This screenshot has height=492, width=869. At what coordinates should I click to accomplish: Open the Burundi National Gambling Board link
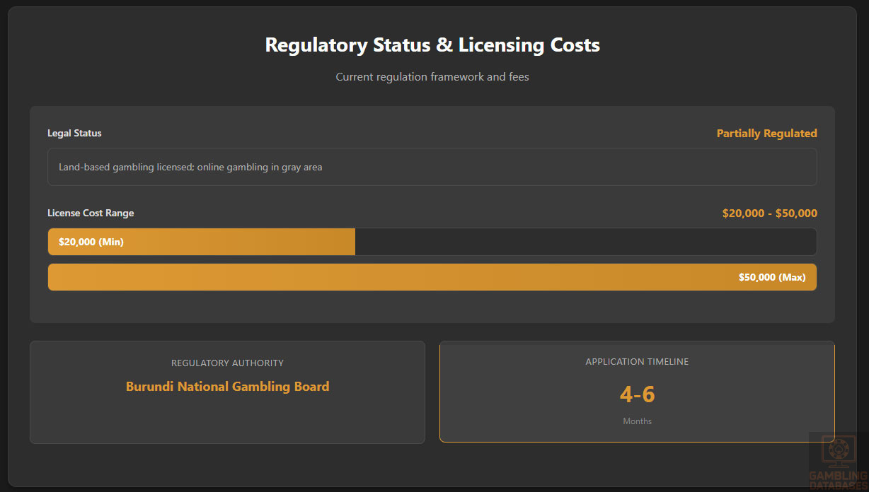pyautogui.click(x=227, y=387)
